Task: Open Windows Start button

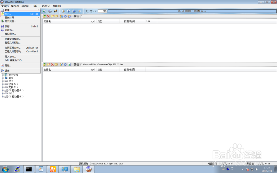Action: point(5,169)
